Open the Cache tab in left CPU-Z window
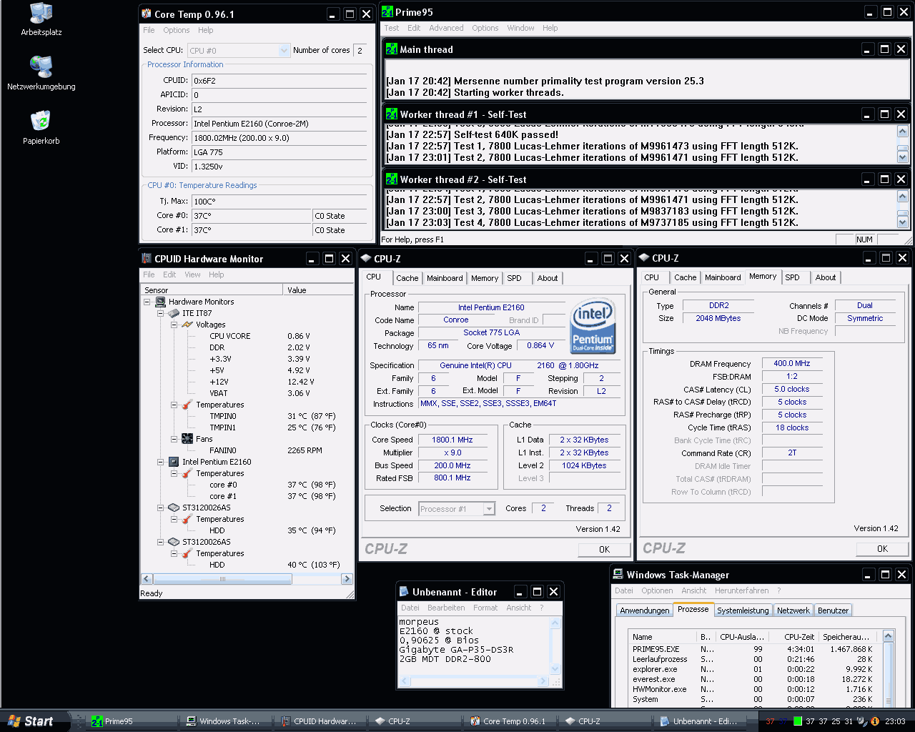This screenshot has width=915, height=732. coord(407,278)
